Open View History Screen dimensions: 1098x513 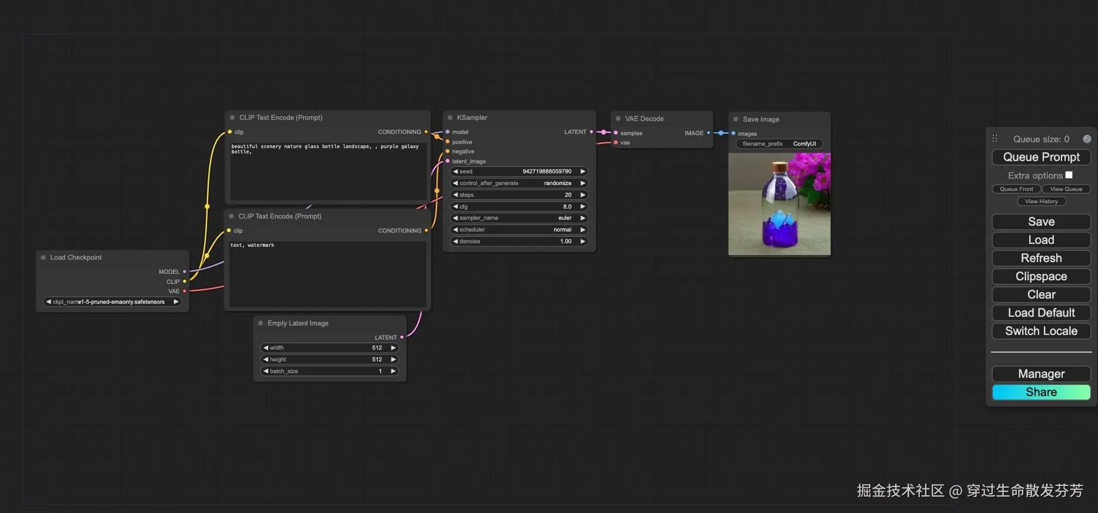pos(1041,202)
